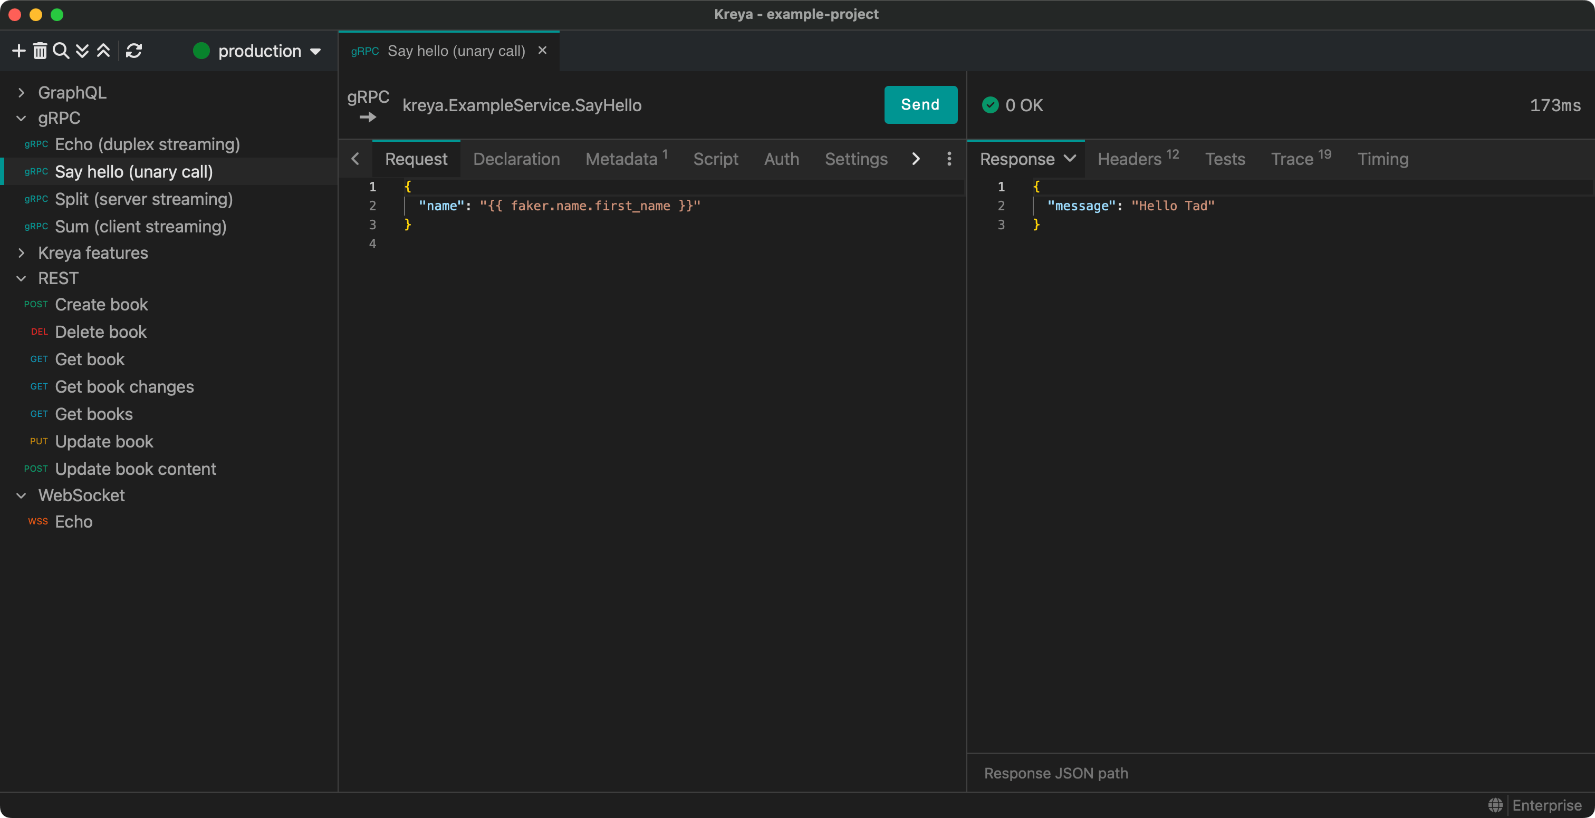Click the gRPC unary arrow icon
Viewport: 1595px width, 818px height.
[x=368, y=117]
